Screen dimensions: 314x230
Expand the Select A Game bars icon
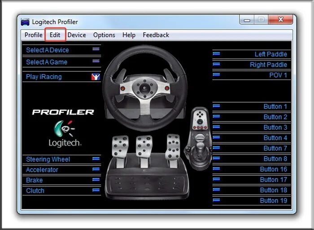click(x=96, y=61)
